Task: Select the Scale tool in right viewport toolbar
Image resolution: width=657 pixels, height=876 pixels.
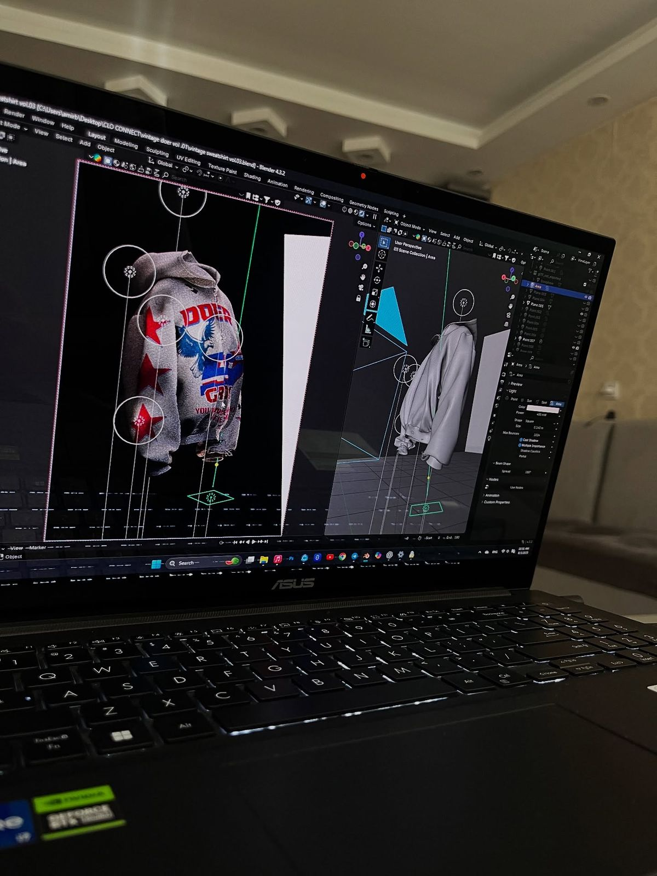Action: pos(375,292)
